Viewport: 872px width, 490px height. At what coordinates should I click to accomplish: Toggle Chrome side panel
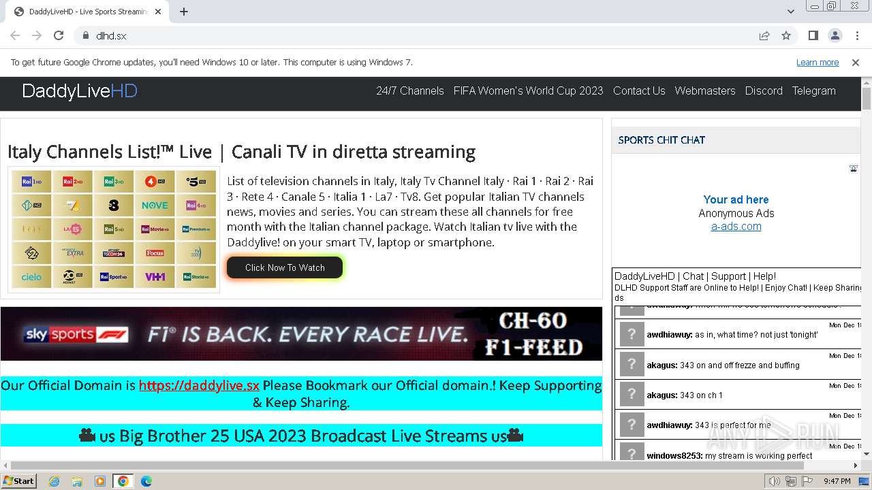(813, 35)
